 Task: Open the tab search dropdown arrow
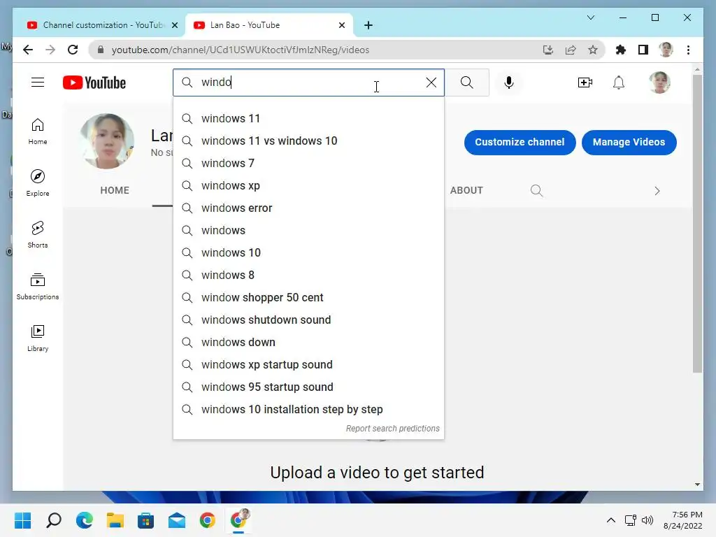[x=590, y=17]
